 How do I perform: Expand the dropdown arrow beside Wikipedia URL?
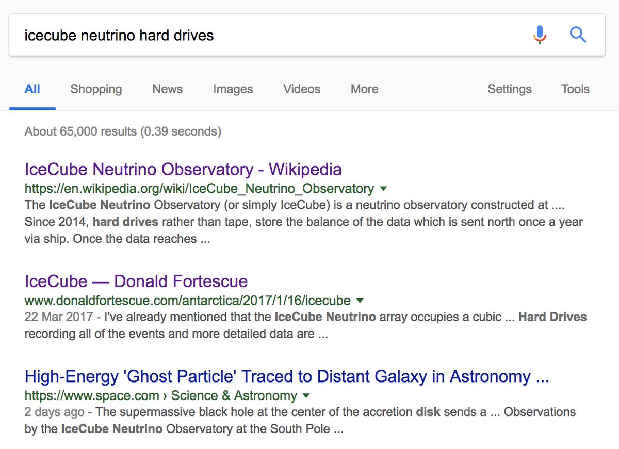click(383, 189)
